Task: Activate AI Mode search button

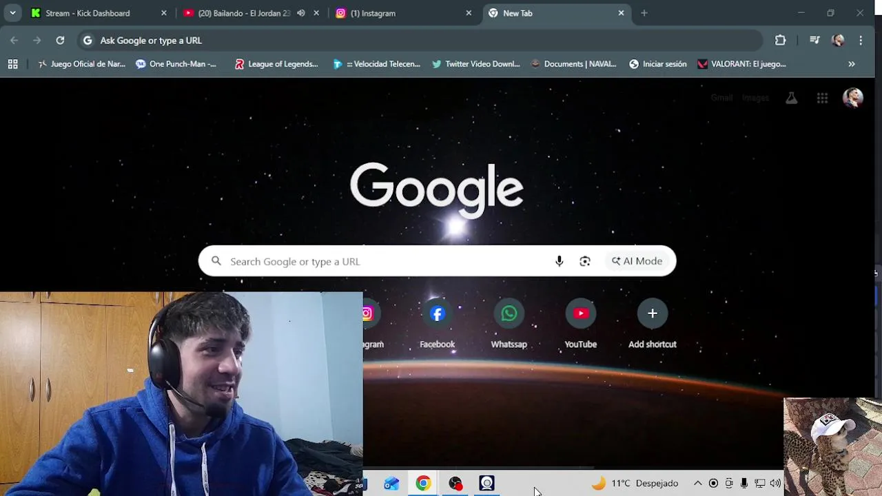Action: (x=637, y=261)
